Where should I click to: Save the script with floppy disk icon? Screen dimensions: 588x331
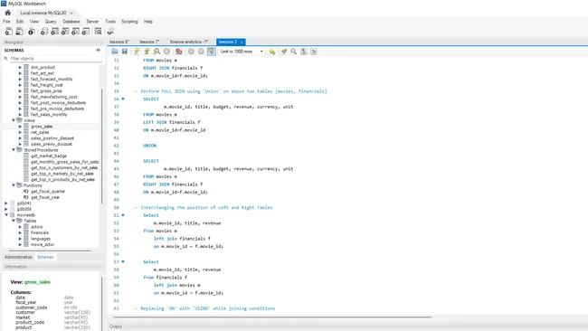[x=125, y=52]
